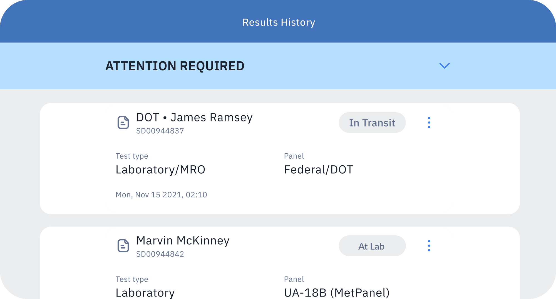
Task: Click the UA-18B (MetPanel) panel value
Action: 337,293
